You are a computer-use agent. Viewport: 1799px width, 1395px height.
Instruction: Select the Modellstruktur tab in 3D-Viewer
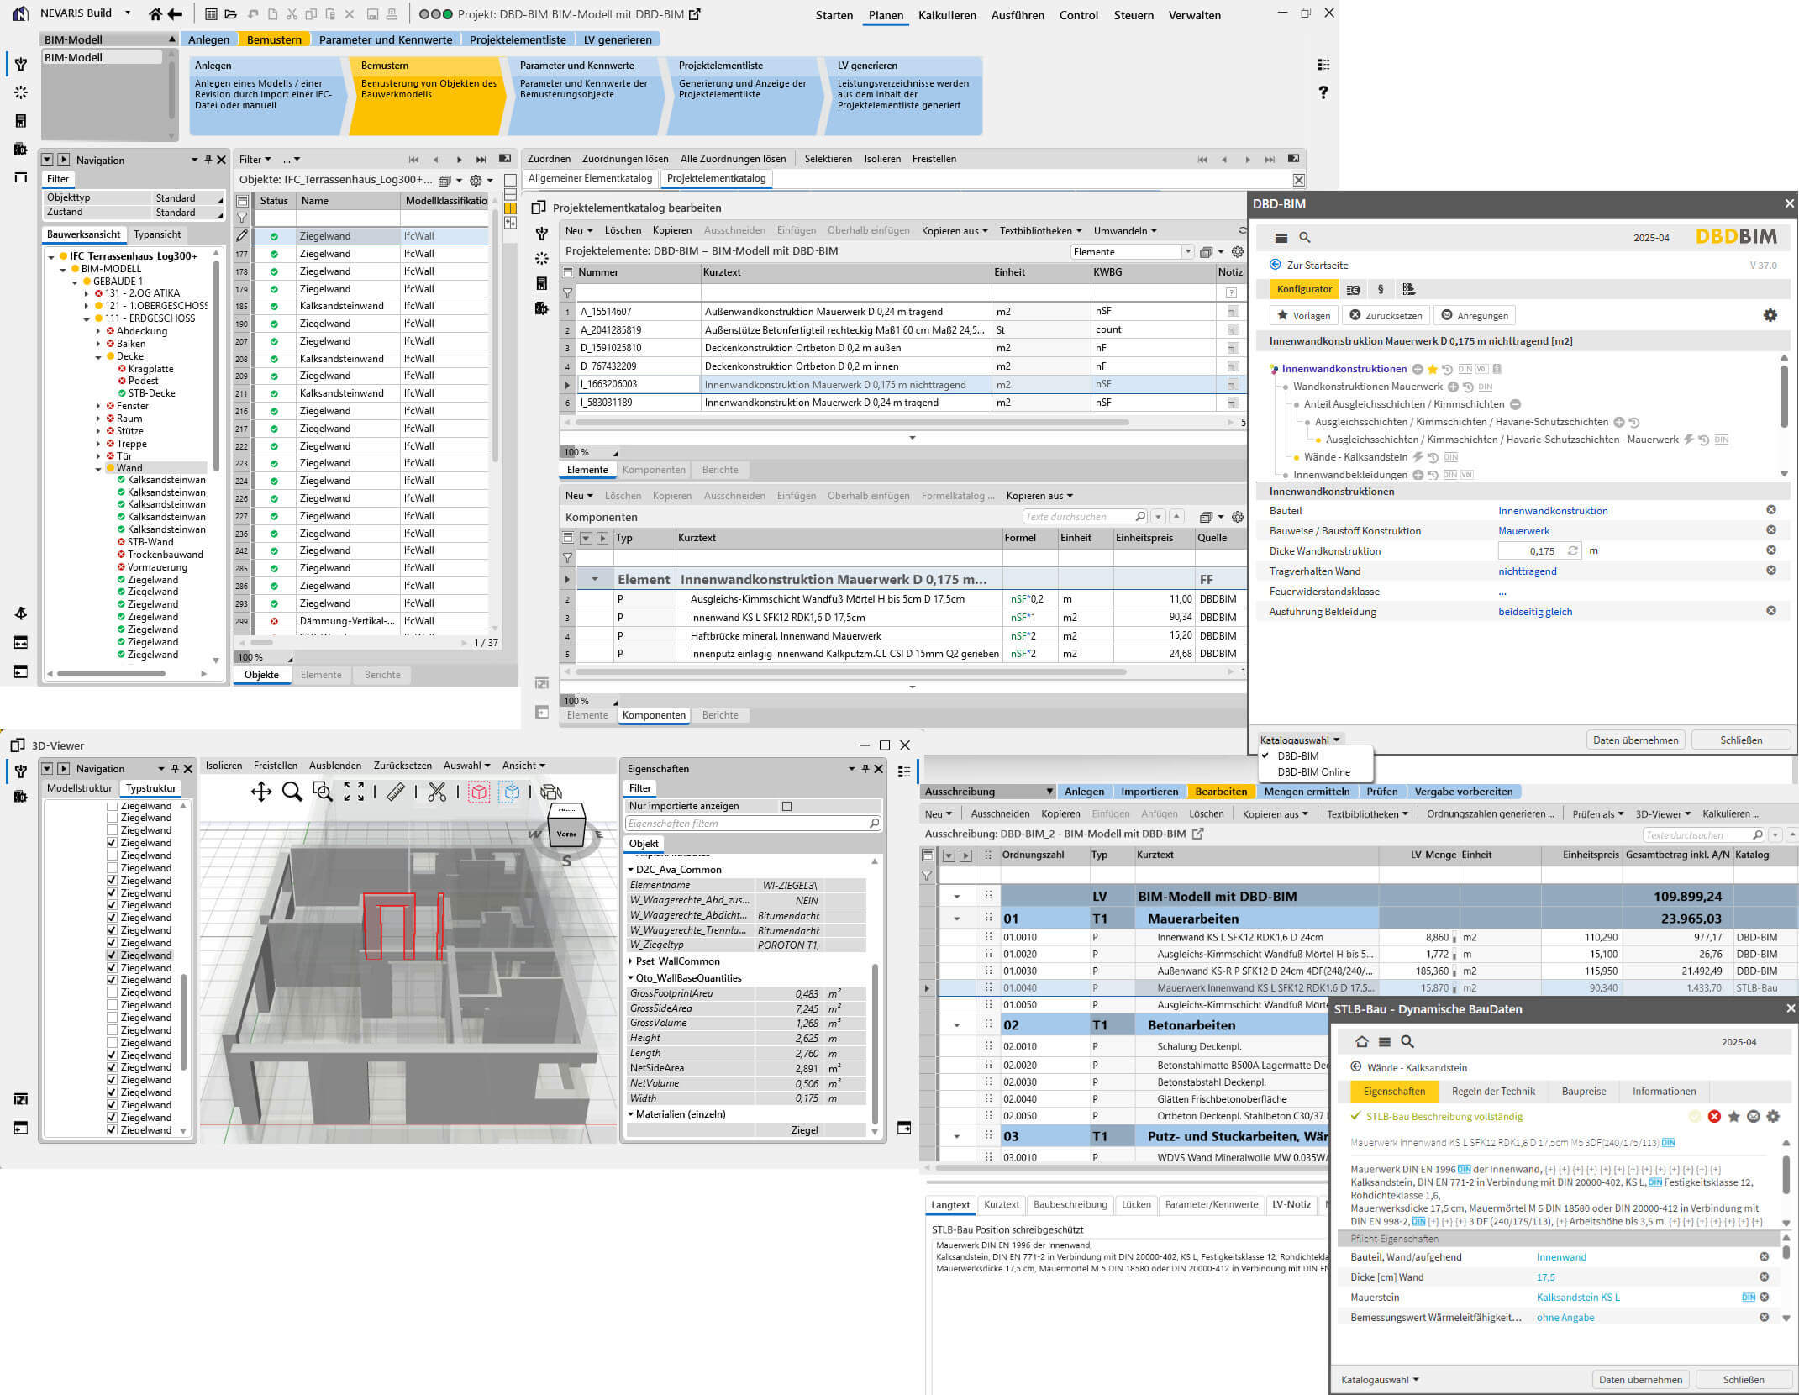click(79, 787)
